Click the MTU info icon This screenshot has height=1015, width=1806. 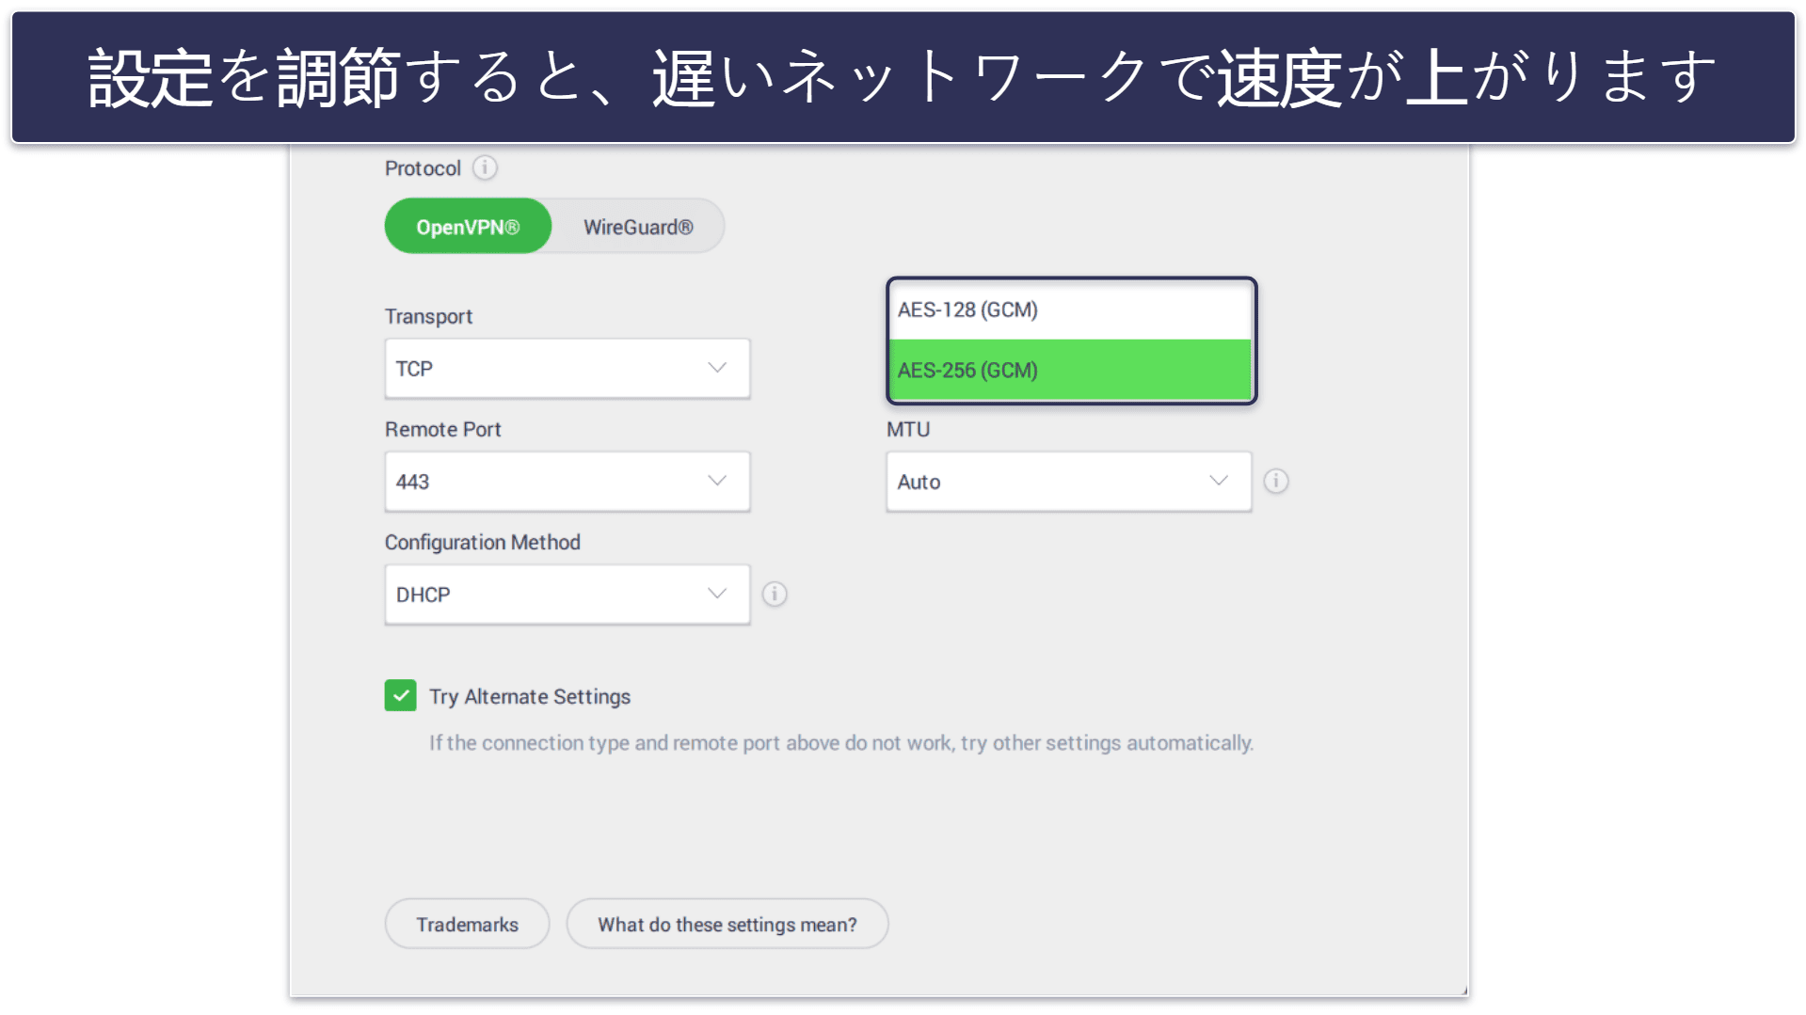[x=1276, y=482]
